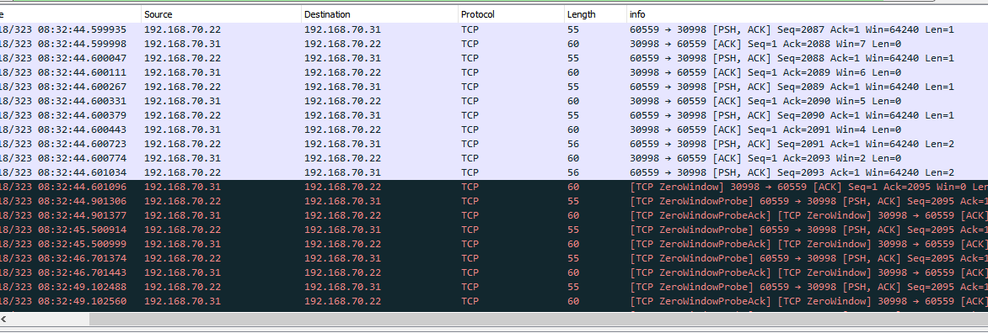Select the packet timestamped 08:32:44.599935
Screen dimensions: 988x333
494,29
